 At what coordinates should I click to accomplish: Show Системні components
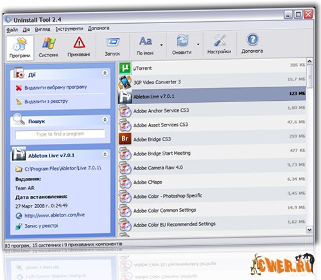point(48,48)
